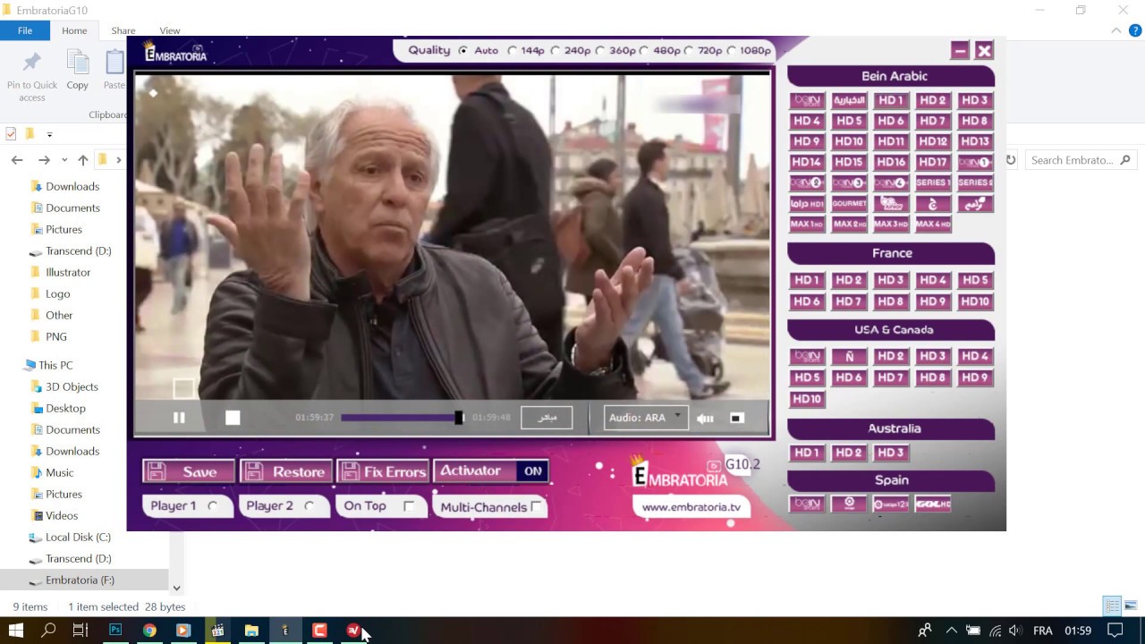Open USA & Canada beIN Sports icon
1145x644 pixels.
click(807, 356)
